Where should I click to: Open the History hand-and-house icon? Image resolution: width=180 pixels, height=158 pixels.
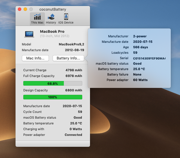pos(51,17)
